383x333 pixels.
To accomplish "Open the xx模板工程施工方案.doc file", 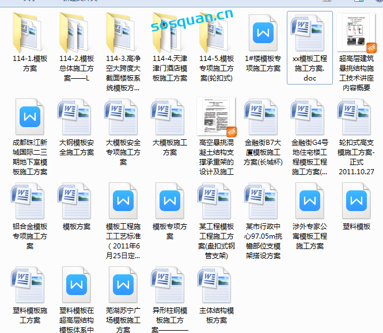I will coord(309,32).
